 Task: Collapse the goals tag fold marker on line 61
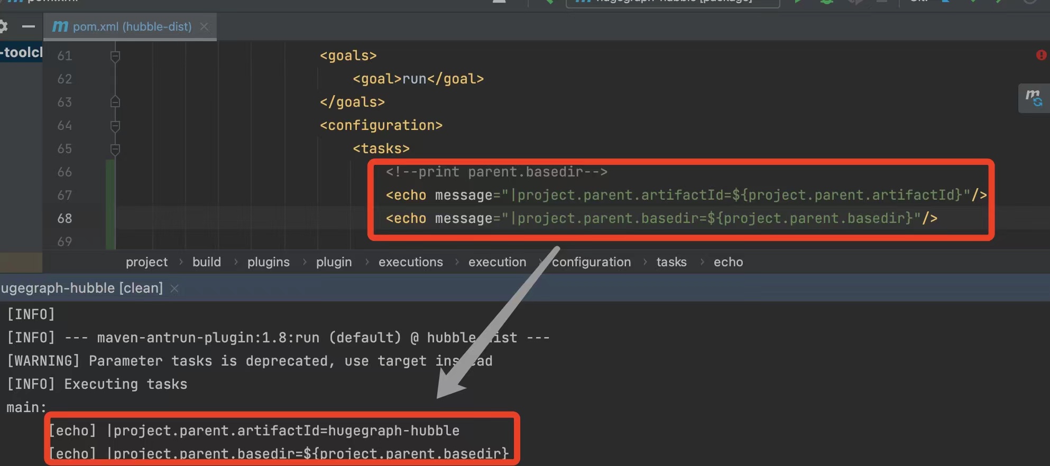coord(115,55)
